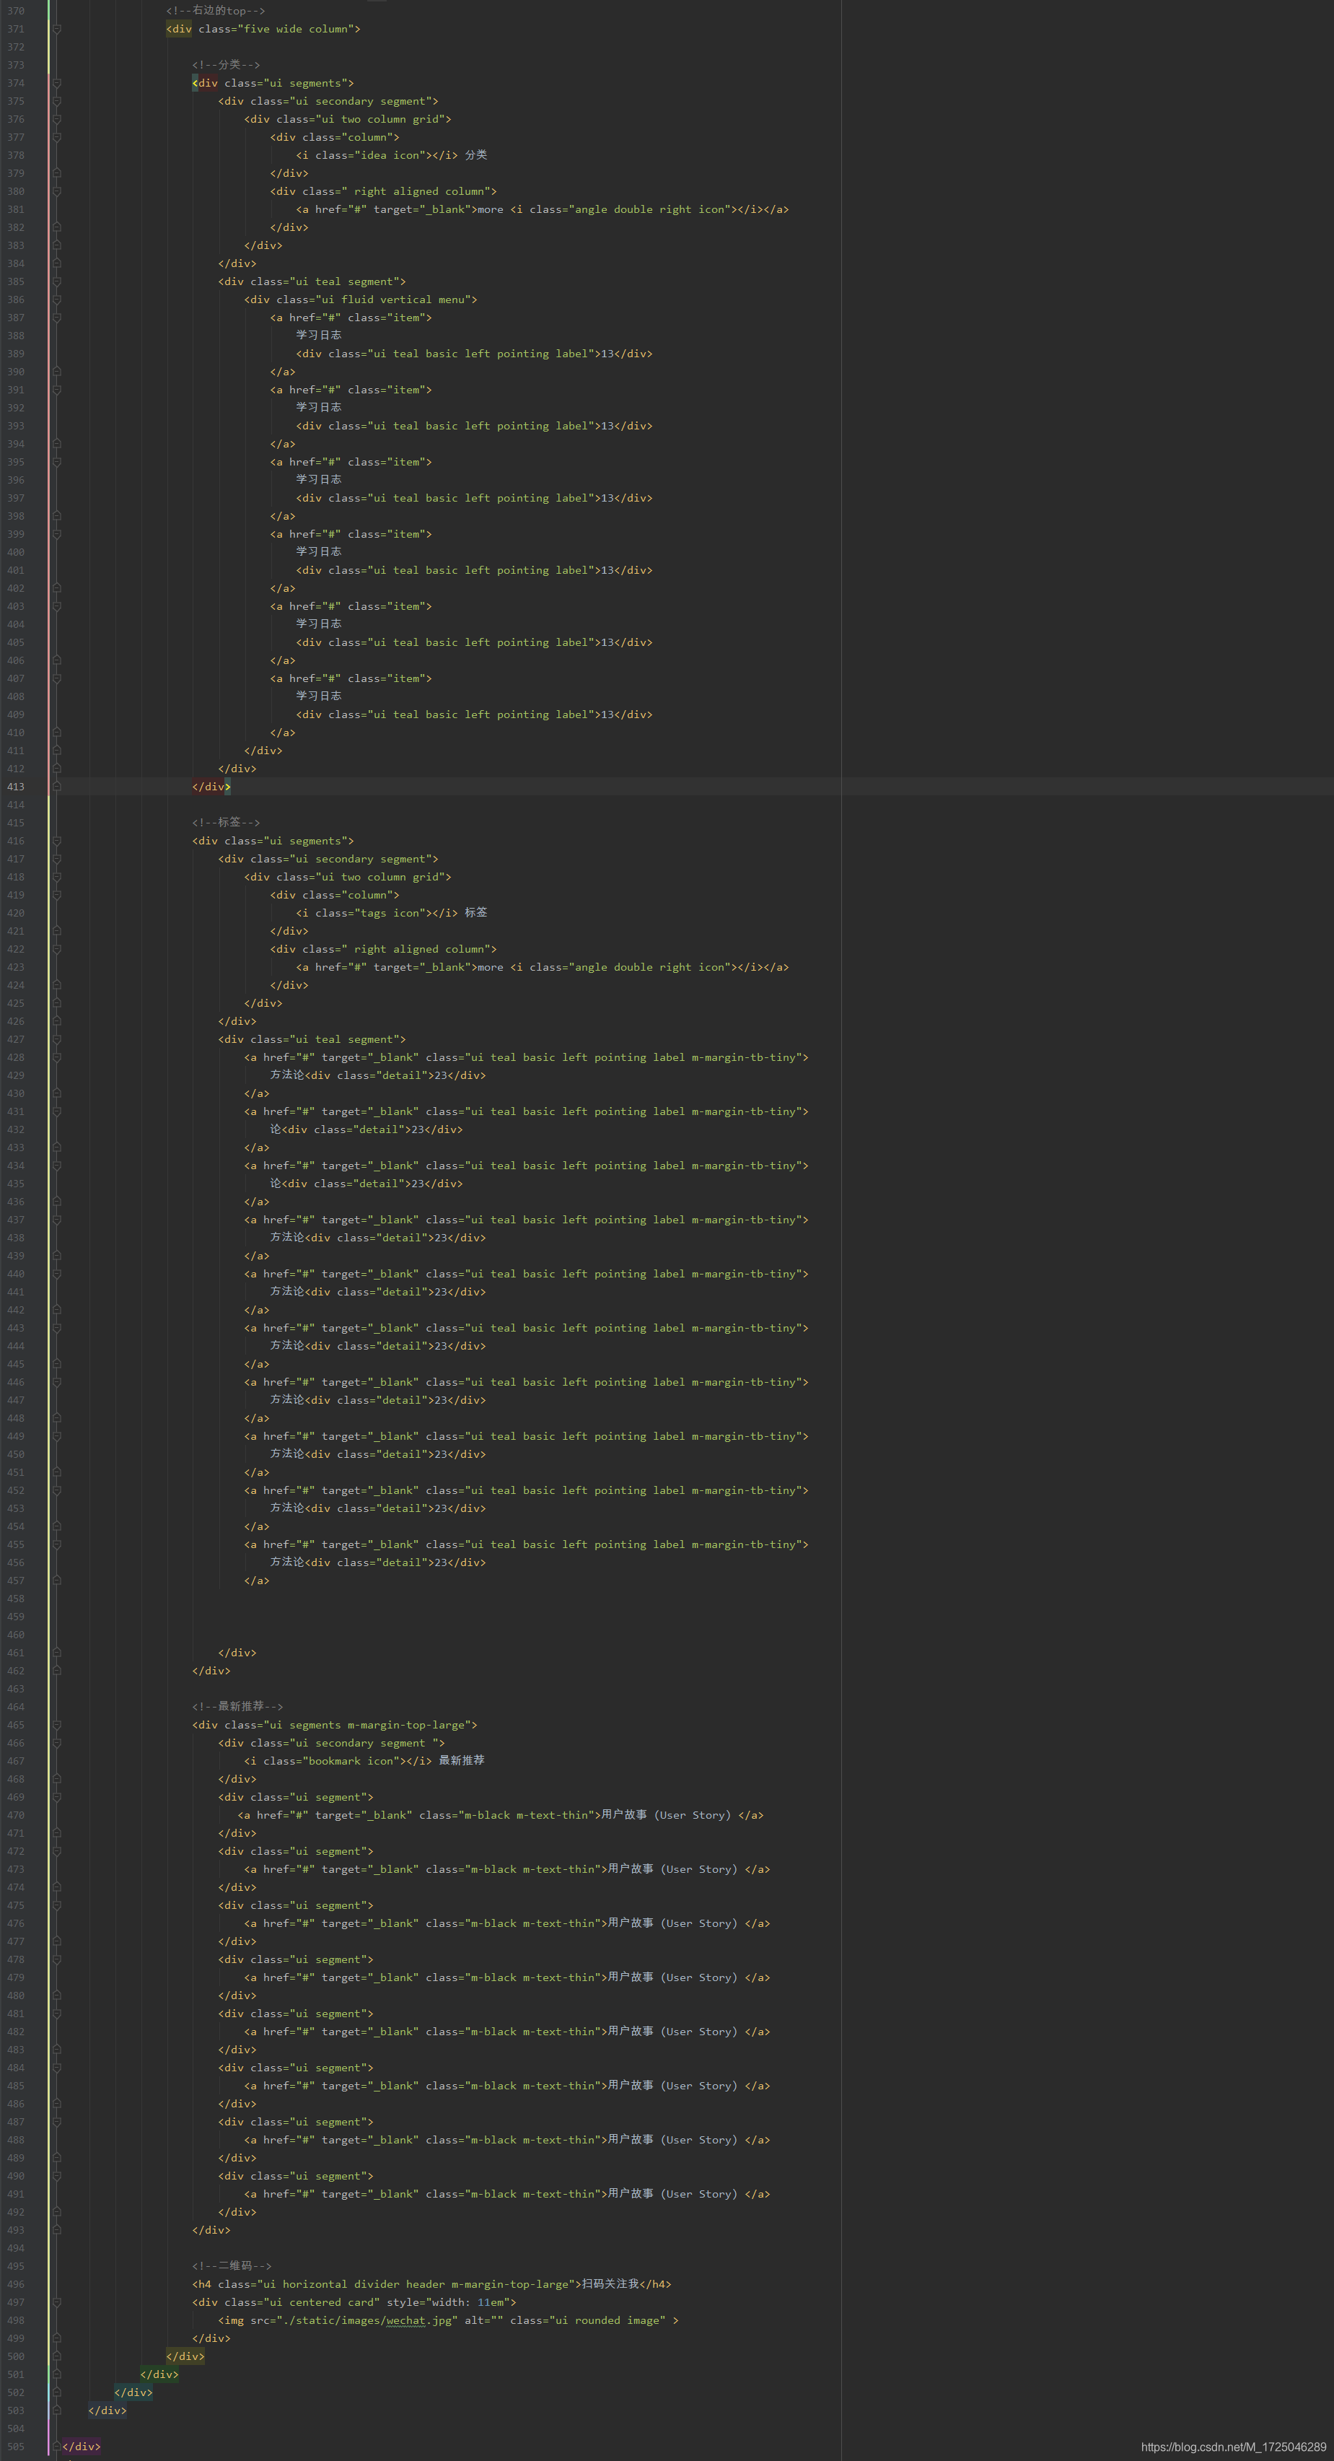Collapse the fold marker on line 385
This screenshot has width=1334, height=2461.
point(56,282)
